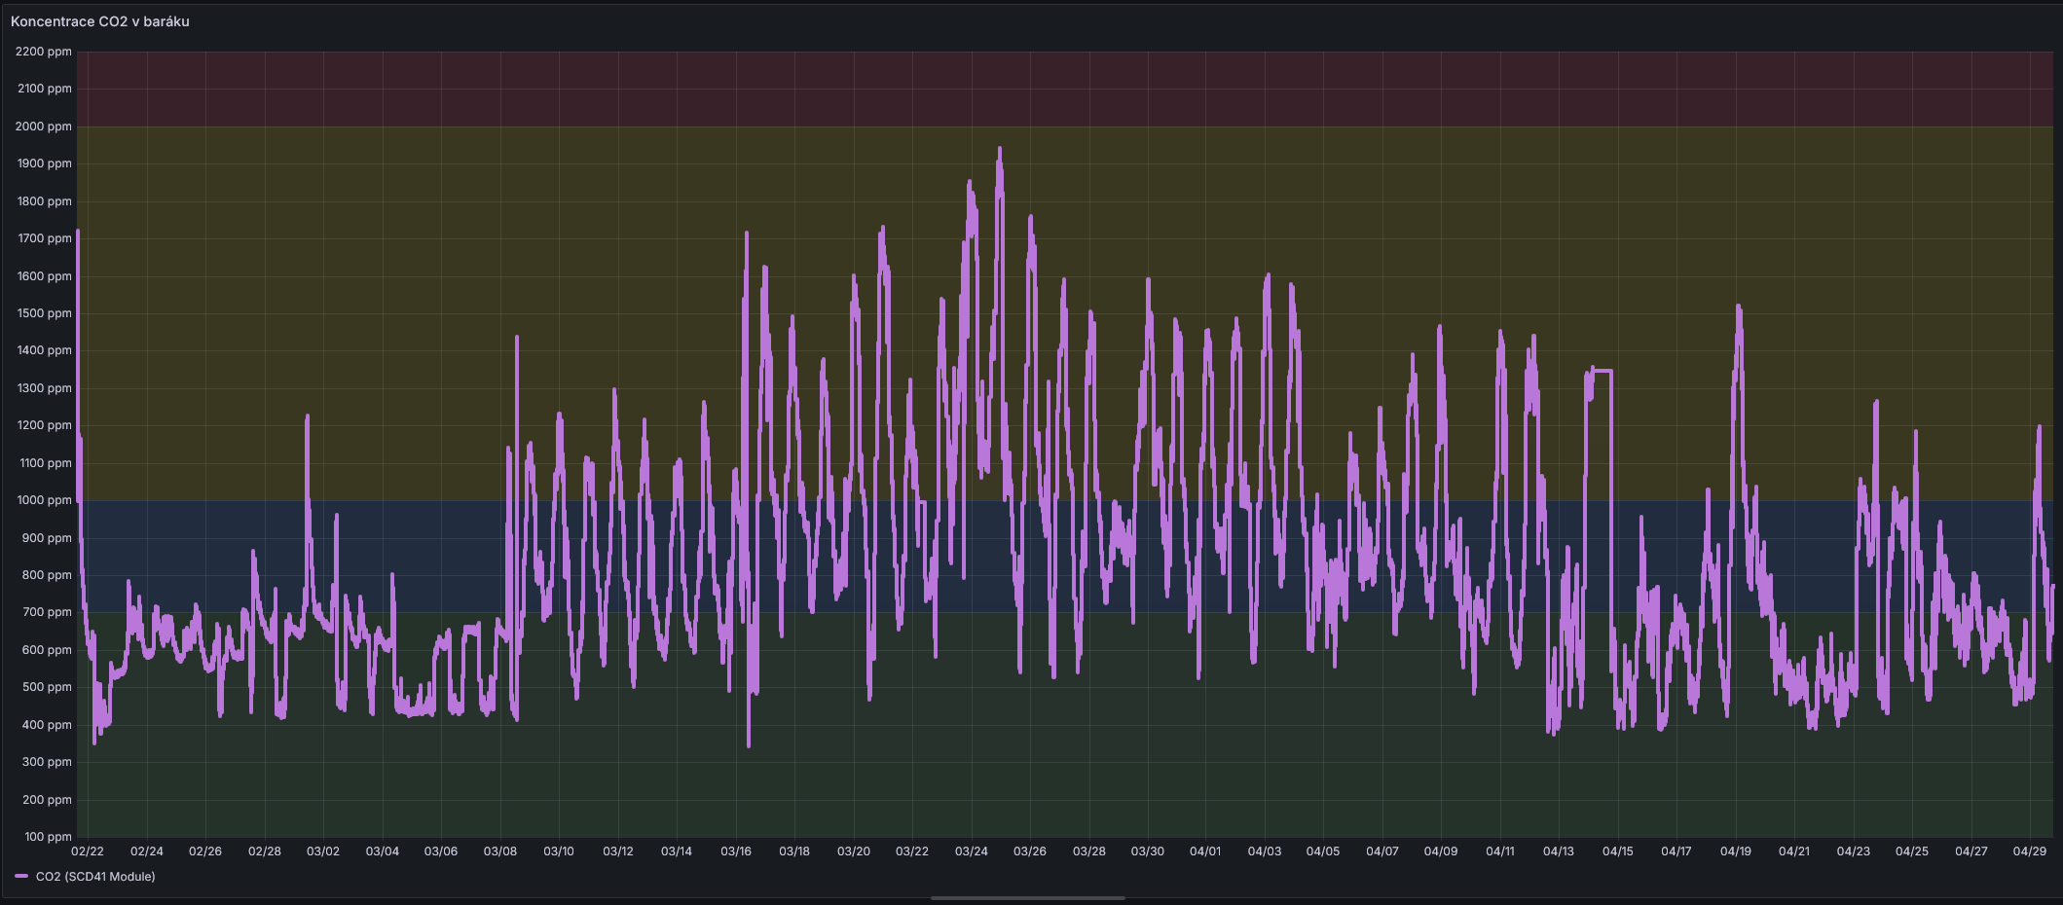2063x905 pixels.
Task: Select the 02/22 date label on x-axis
Action: click(x=88, y=851)
